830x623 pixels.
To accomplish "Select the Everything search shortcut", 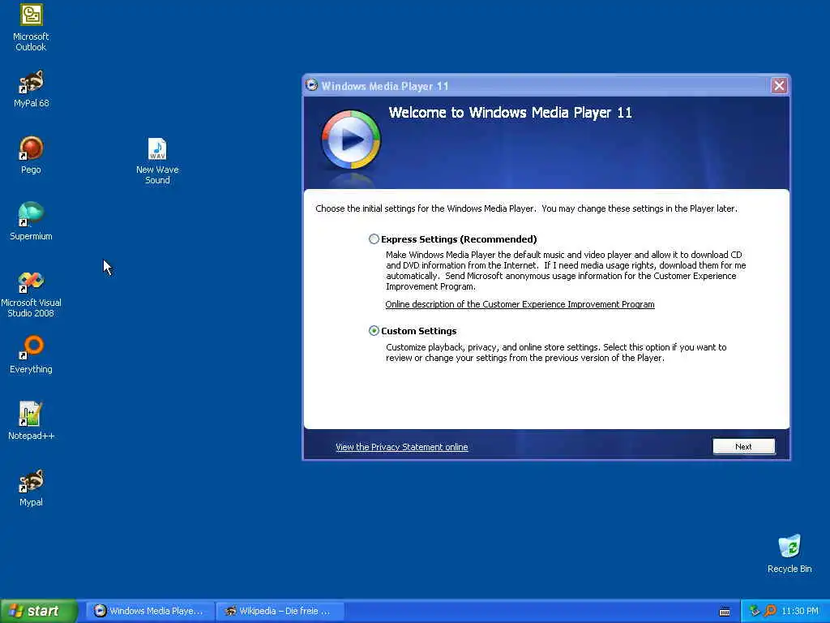I will pos(31,354).
